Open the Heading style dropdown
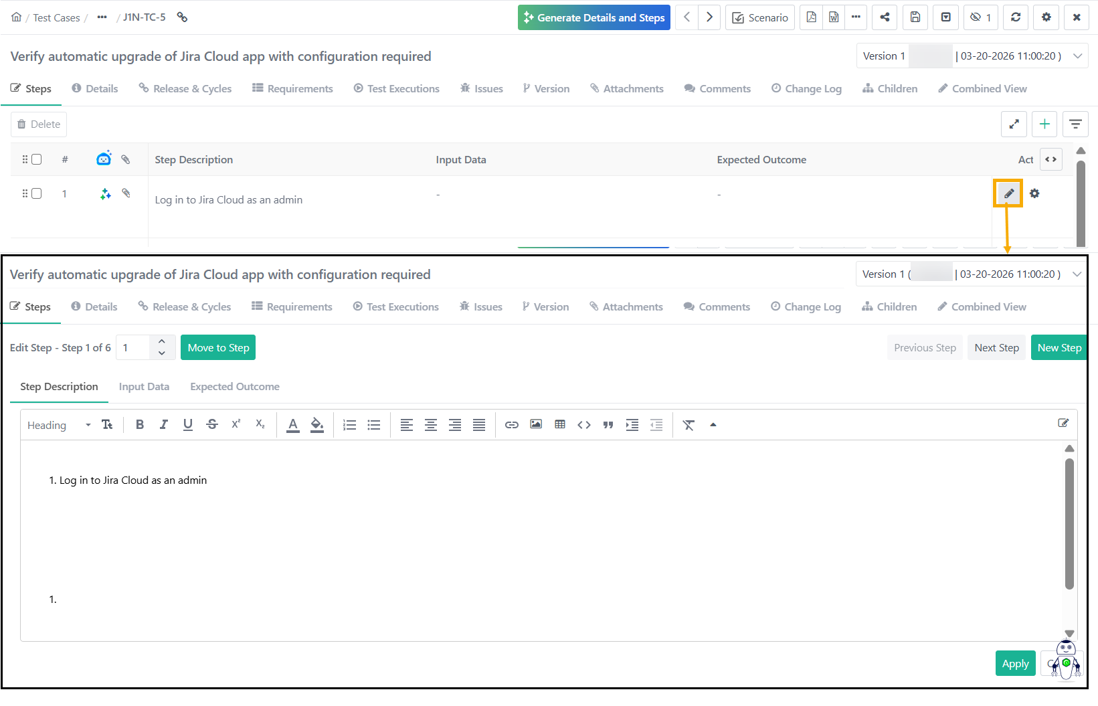This screenshot has width=1098, height=706. [59, 425]
